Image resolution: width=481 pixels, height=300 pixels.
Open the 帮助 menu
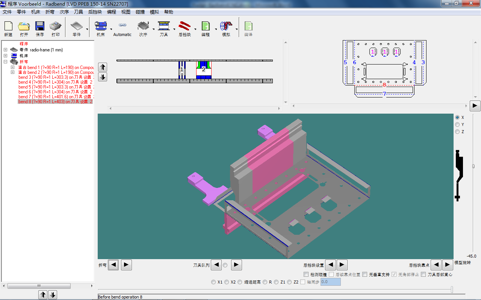click(169, 12)
